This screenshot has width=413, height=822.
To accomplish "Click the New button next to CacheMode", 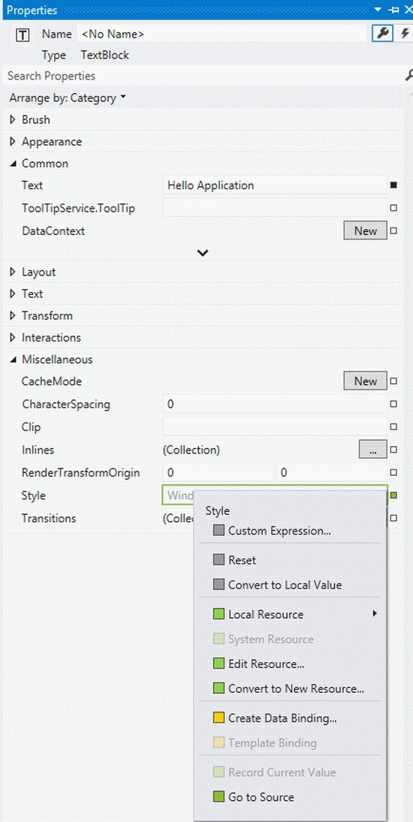I will (365, 381).
